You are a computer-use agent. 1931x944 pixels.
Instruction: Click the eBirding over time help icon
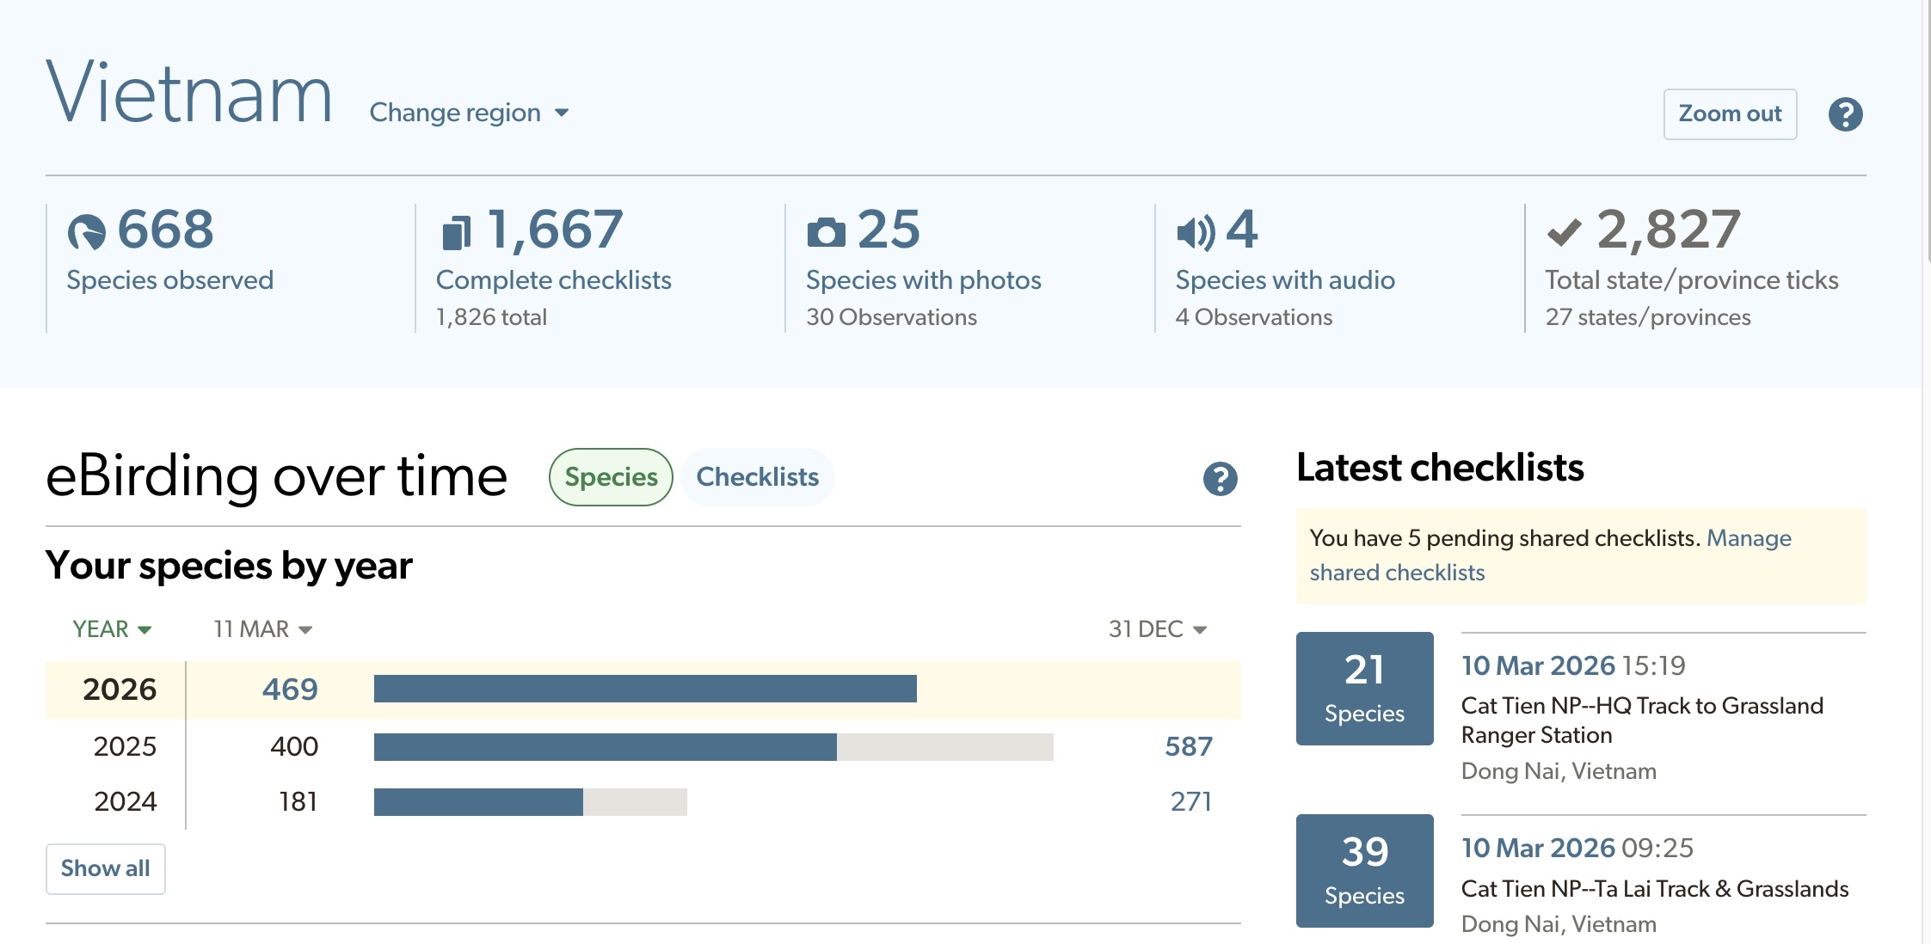1220,479
